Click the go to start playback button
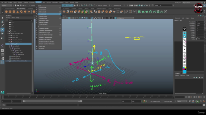This screenshot has width=206, height=115. (186, 97)
